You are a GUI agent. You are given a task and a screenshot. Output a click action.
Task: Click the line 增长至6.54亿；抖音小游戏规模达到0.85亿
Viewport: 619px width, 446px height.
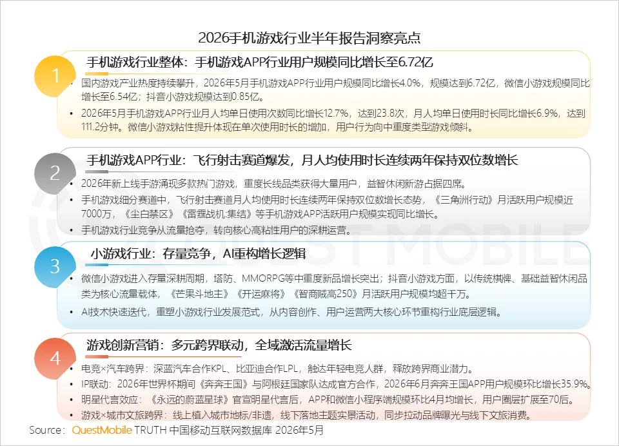[x=173, y=97]
